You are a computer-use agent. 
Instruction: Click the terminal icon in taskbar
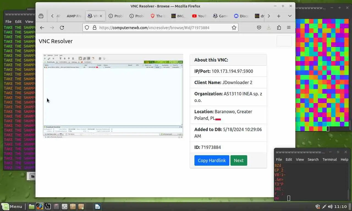48,207
